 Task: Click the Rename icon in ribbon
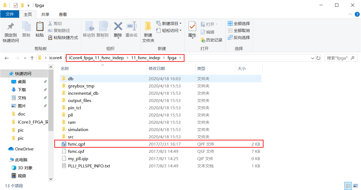click(131, 26)
